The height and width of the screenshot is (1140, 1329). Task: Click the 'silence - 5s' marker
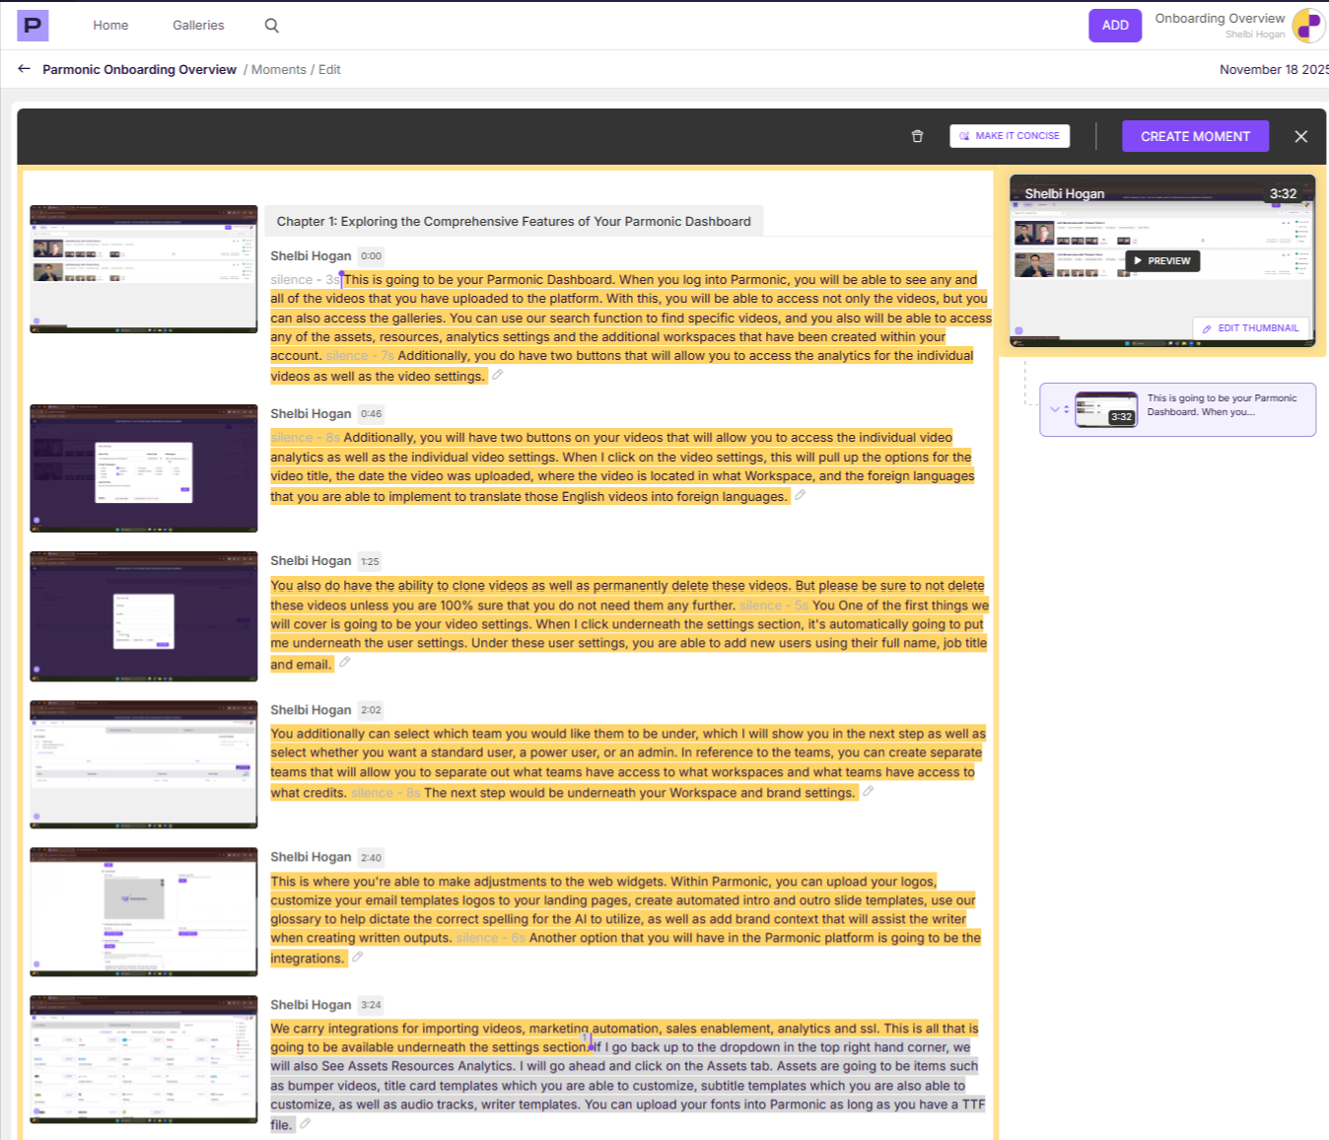(774, 606)
